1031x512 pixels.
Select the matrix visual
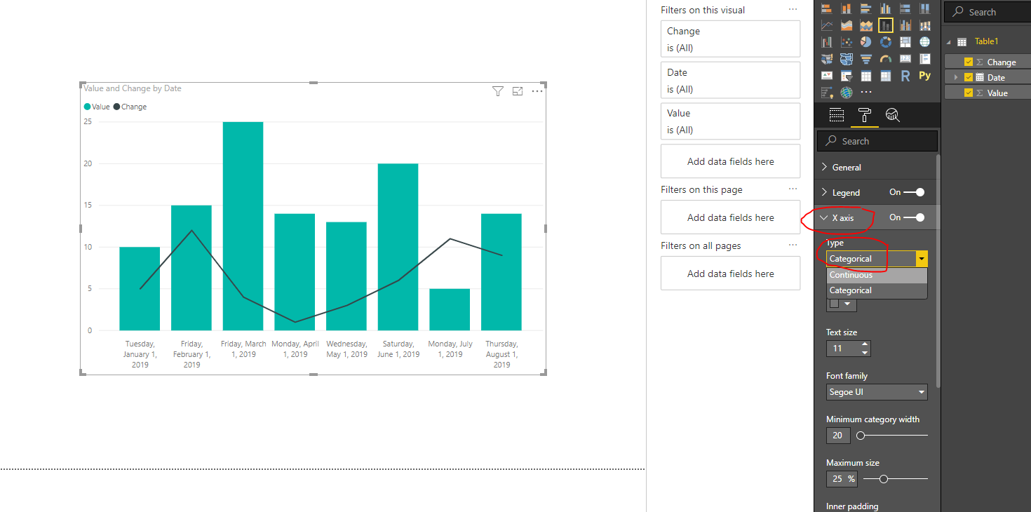pos(886,76)
